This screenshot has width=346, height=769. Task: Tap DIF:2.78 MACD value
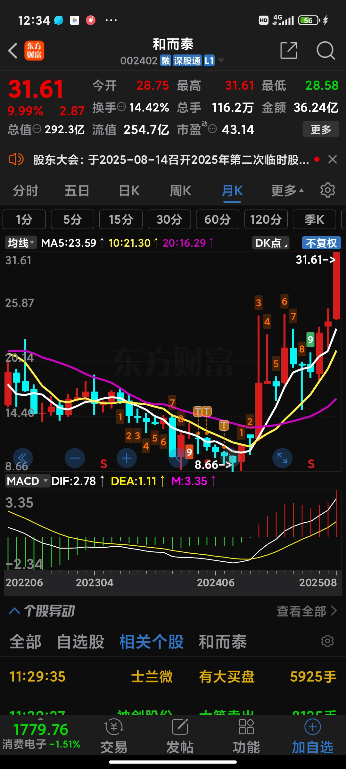pyautogui.click(x=73, y=481)
